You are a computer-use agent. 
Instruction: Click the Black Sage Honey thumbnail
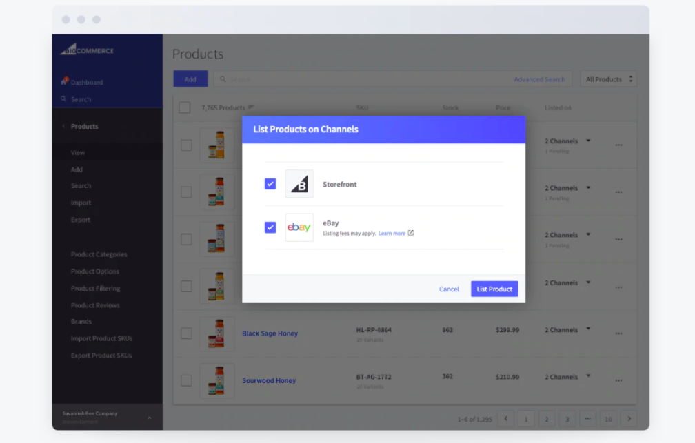(x=216, y=333)
